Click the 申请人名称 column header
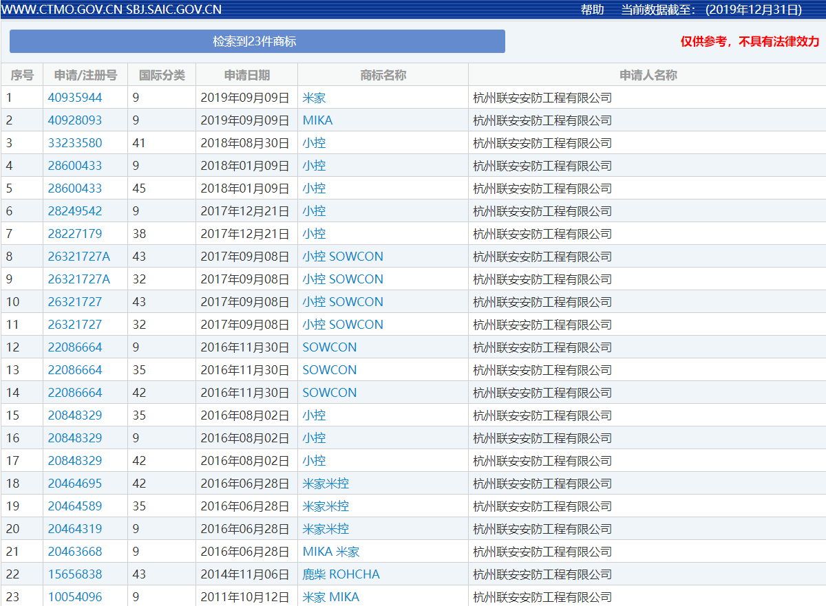Image resolution: width=826 pixels, height=606 pixels. click(x=648, y=75)
